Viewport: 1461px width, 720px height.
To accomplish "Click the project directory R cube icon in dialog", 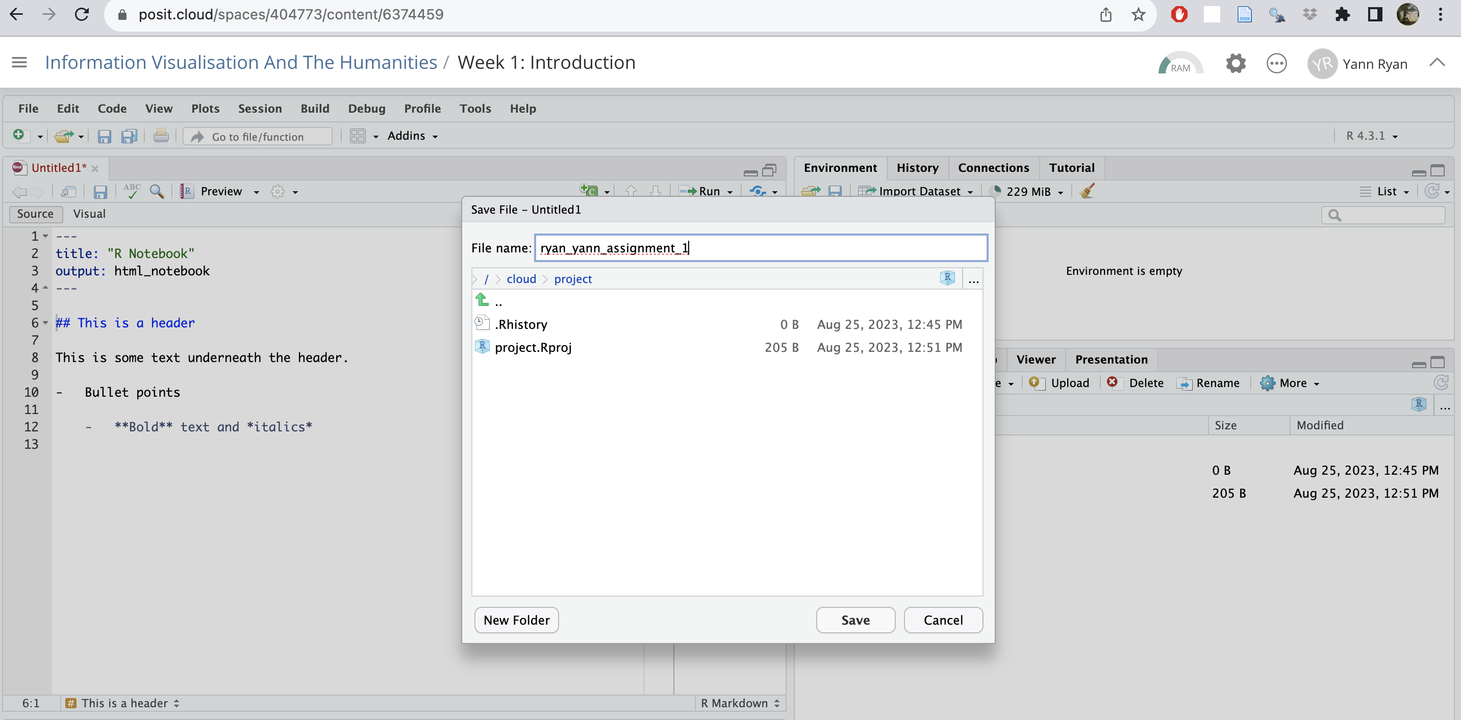I will tap(947, 278).
